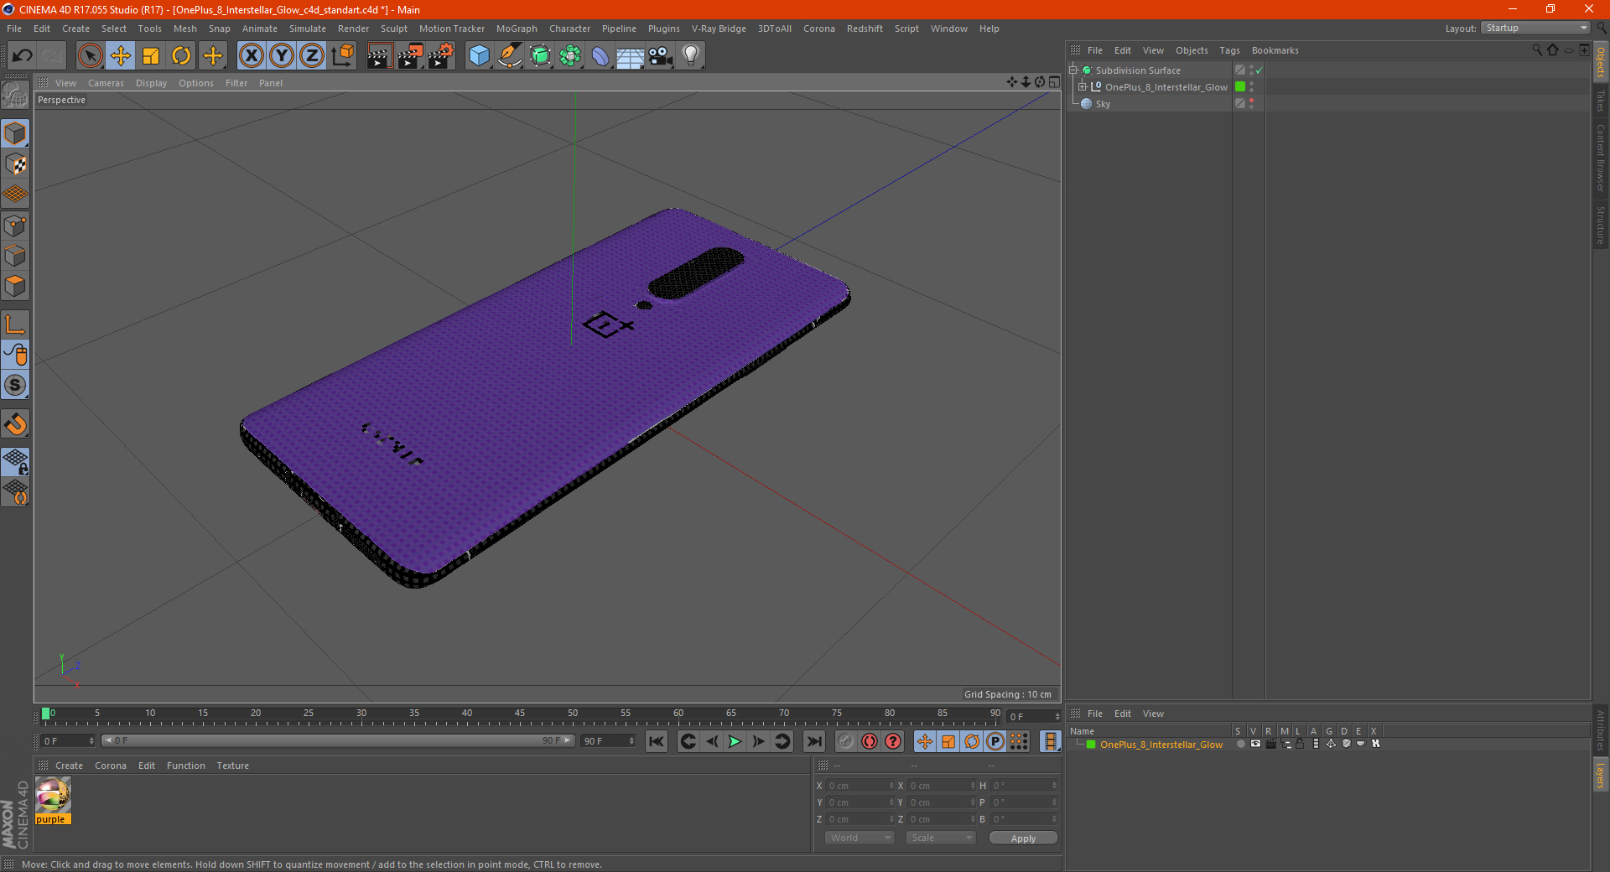
Task: Click the Apply button
Action: 1023,838
